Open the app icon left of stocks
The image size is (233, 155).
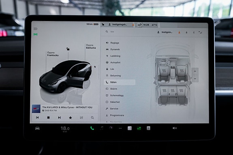pos(130,128)
